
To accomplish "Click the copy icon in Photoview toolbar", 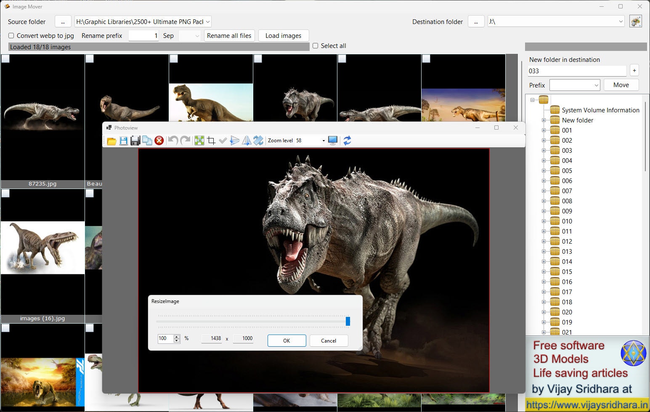I will point(147,141).
